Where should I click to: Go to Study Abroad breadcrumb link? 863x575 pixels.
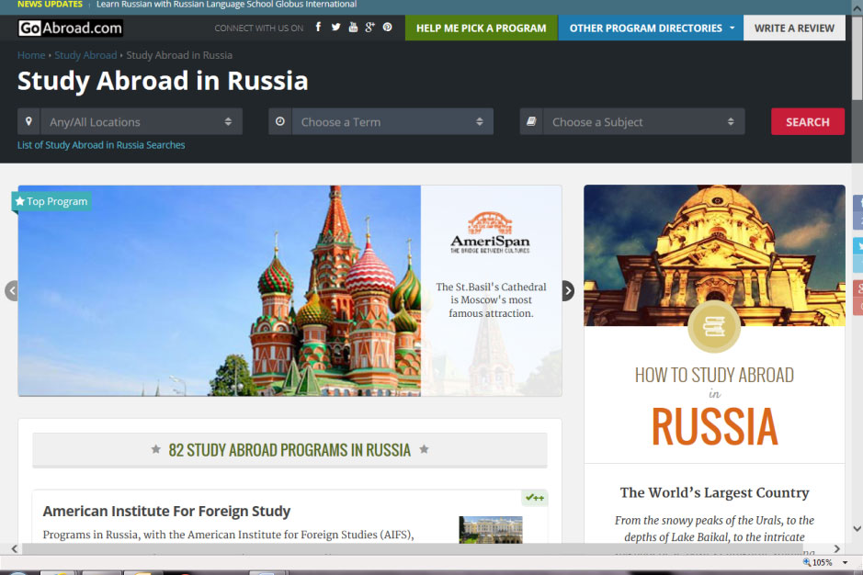pos(85,55)
